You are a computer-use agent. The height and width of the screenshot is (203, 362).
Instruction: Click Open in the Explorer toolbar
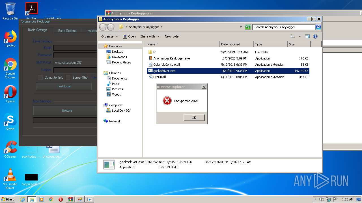click(129, 36)
